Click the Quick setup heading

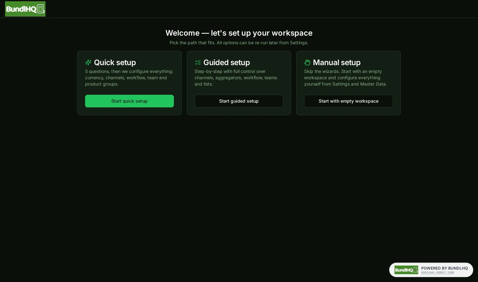point(115,62)
